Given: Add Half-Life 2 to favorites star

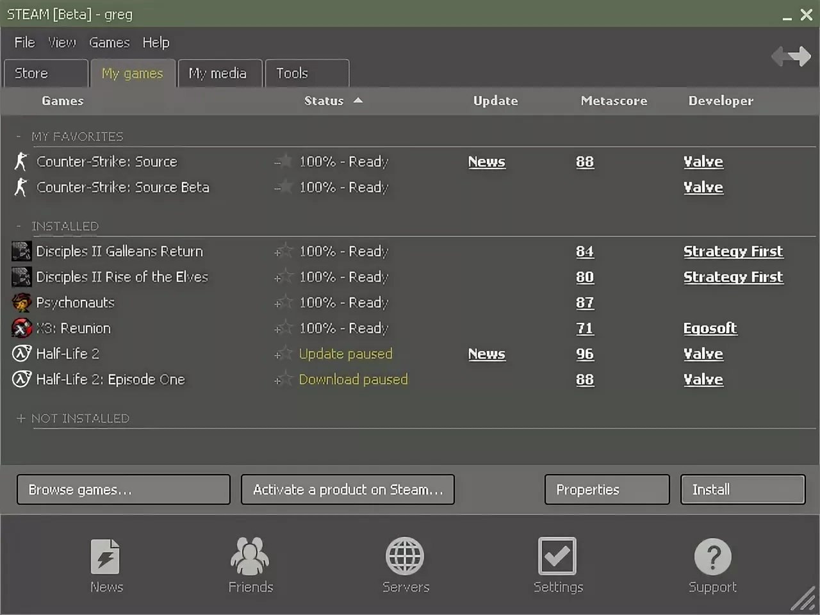Looking at the screenshot, I should pos(284,354).
